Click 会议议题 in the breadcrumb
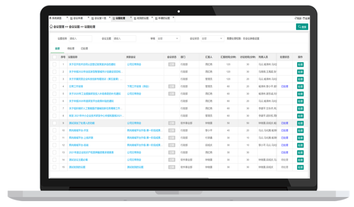The image size is (354, 207). [x=74, y=27]
